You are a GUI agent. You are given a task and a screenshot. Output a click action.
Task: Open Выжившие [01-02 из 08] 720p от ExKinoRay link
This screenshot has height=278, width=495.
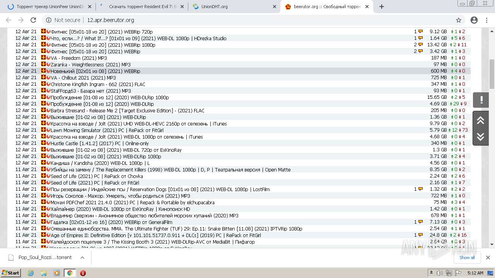tap(116, 150)
